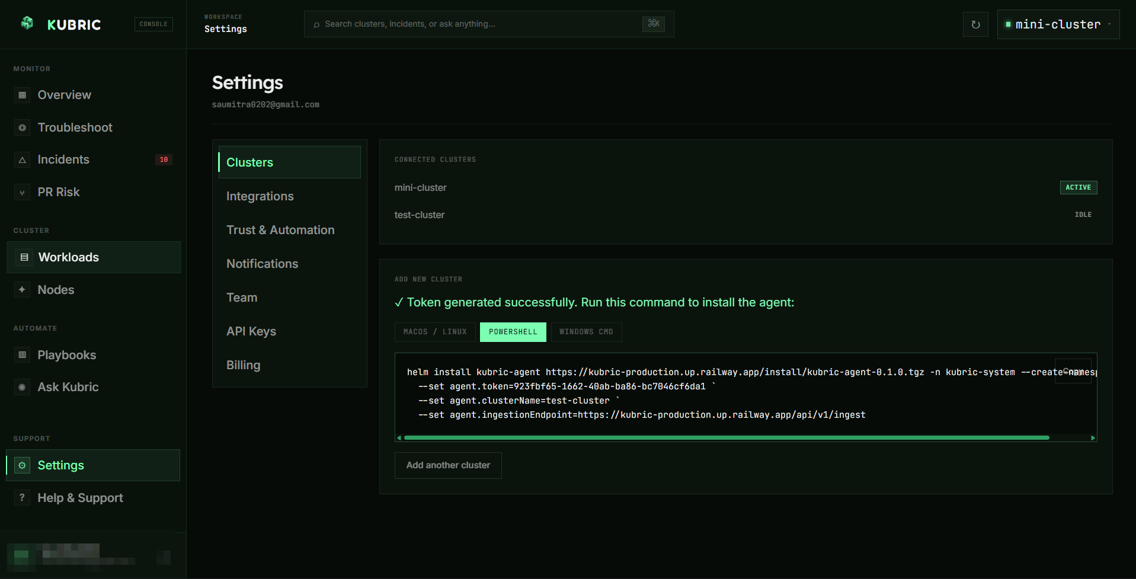Click the agent.token line in command
The width and height of the screenshot is (1136, 579).
[567, 386]
